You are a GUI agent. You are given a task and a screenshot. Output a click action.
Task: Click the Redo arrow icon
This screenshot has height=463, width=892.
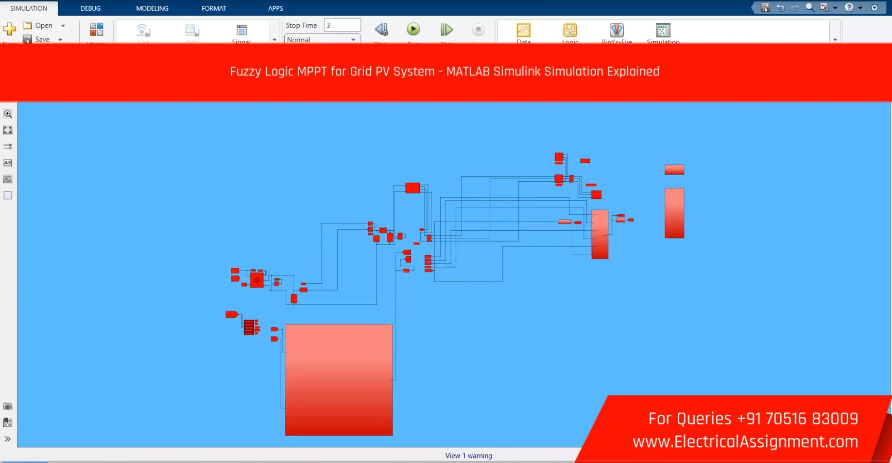[x=795, y=8]
